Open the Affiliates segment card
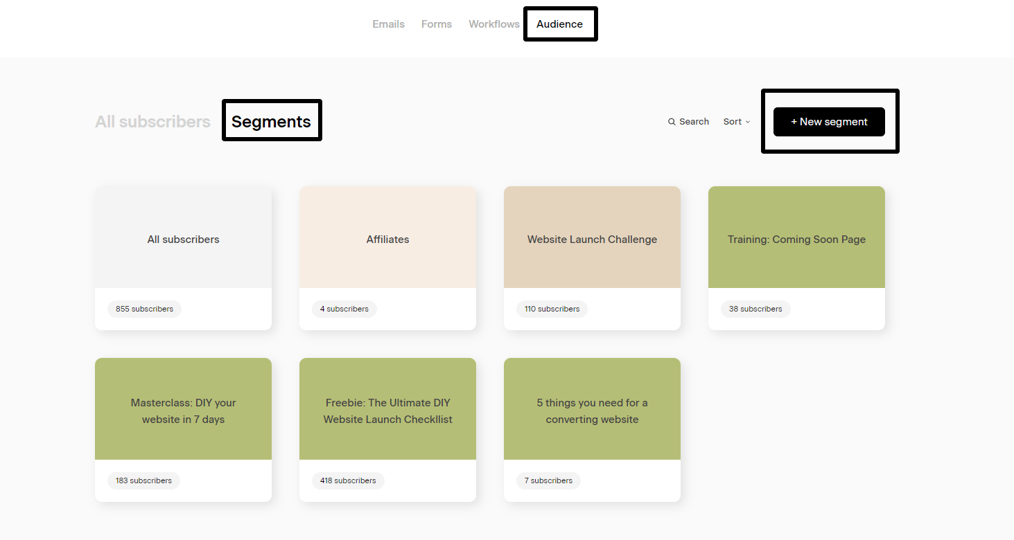The image size is (1014, 540). 387,258
